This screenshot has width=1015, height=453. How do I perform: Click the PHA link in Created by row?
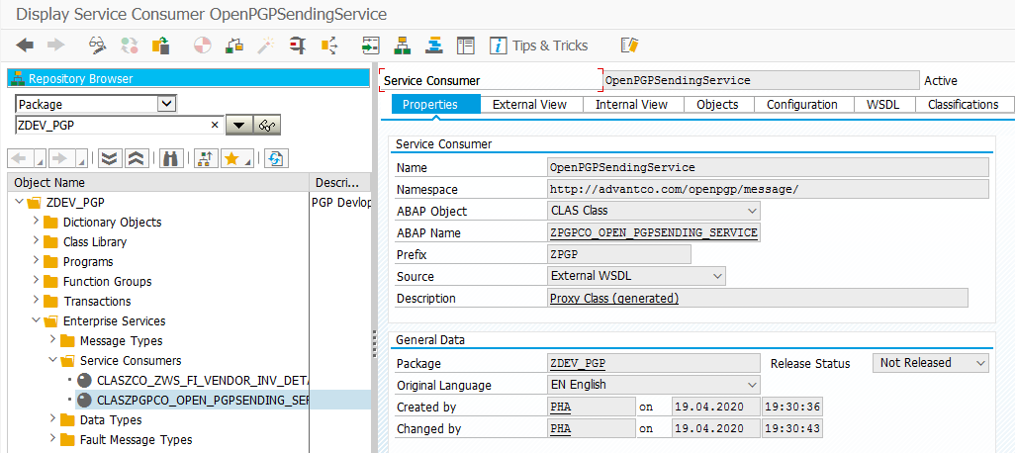coord(561,408)
